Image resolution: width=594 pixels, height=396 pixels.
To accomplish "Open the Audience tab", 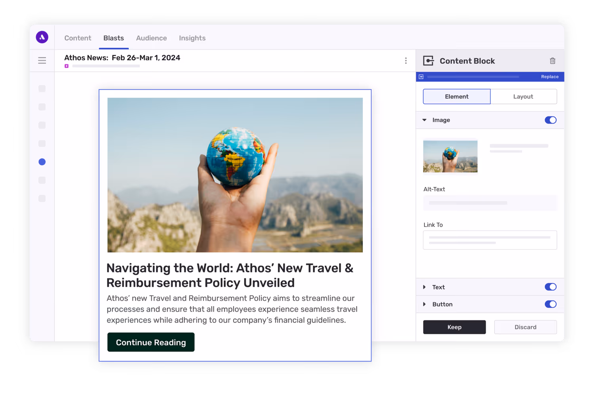I will coord(151,38).
